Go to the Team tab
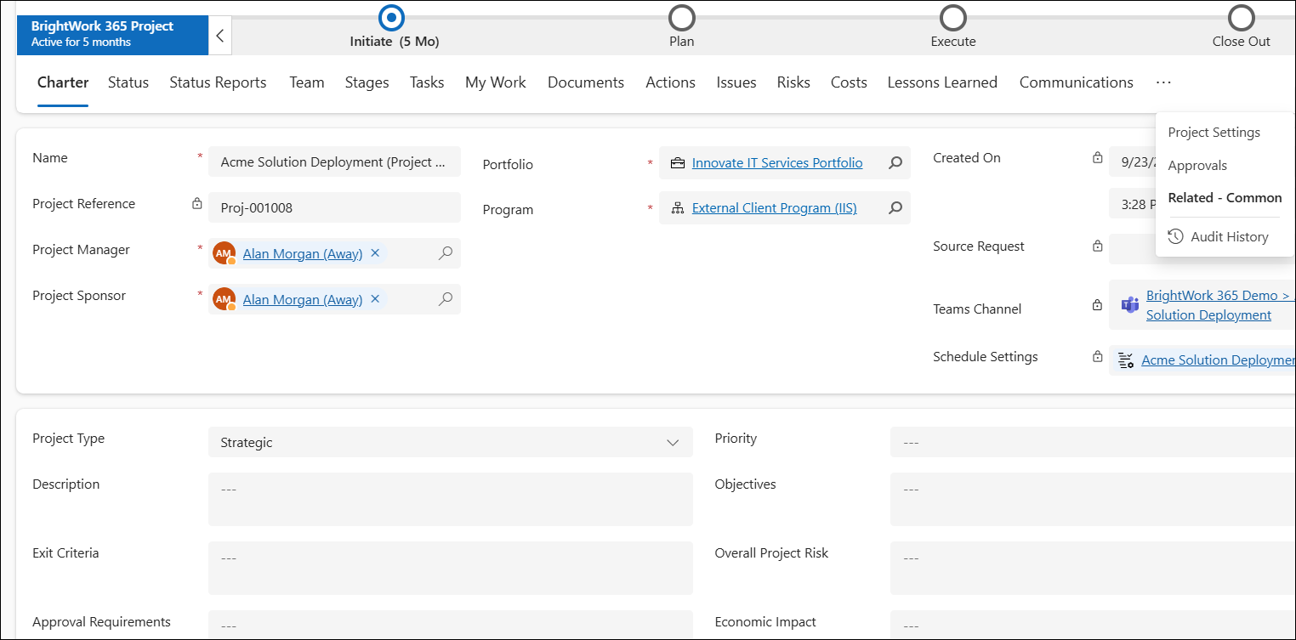1296x640 pixels. (307, 82)
